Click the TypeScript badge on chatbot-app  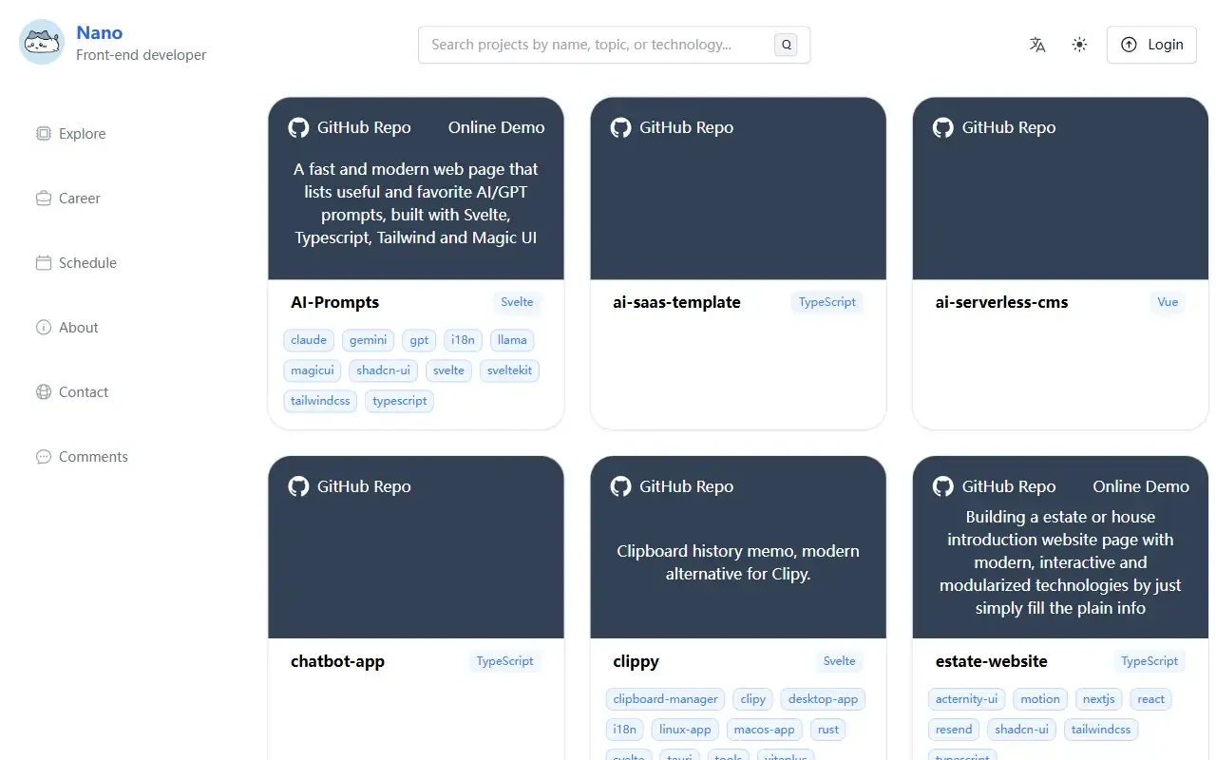(505, 661)
